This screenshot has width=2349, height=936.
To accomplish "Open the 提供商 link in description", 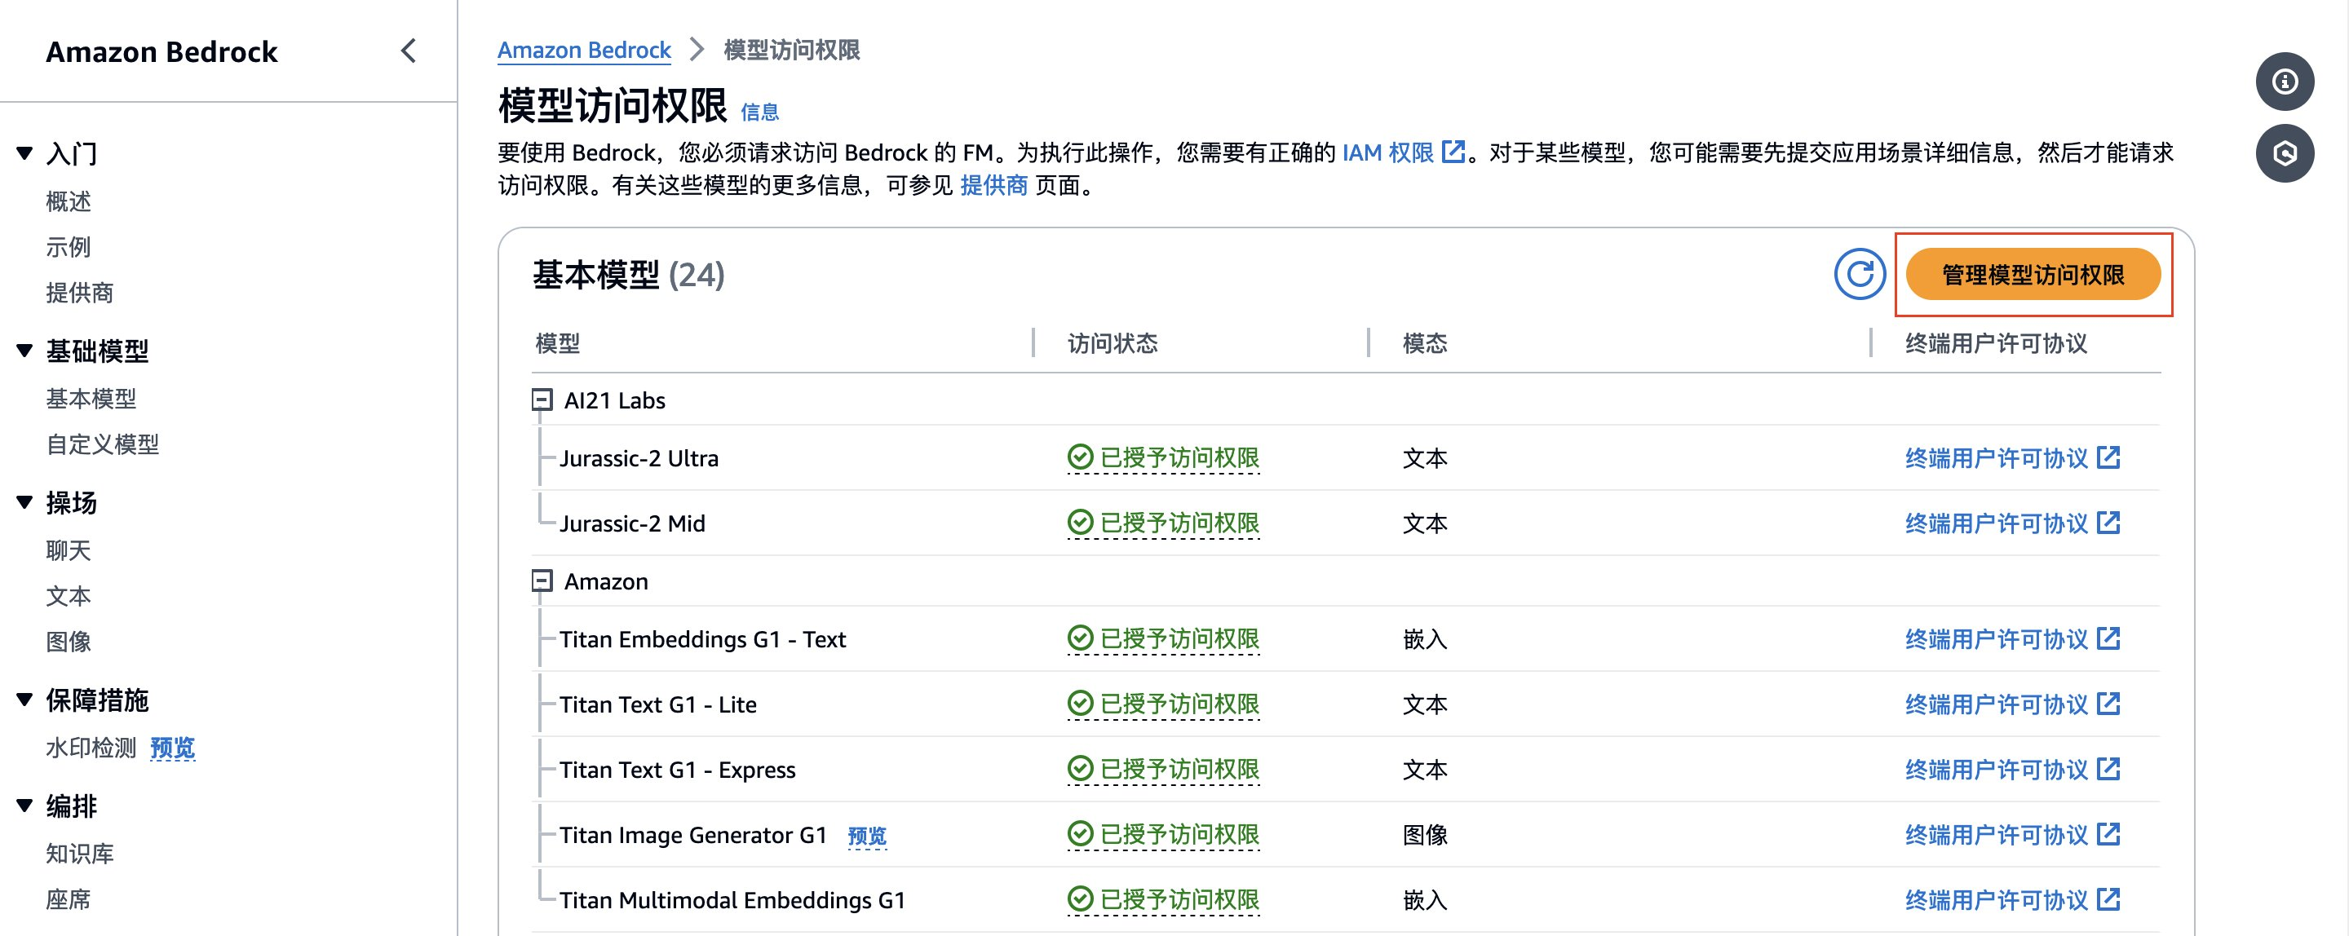I will point(993,185).
